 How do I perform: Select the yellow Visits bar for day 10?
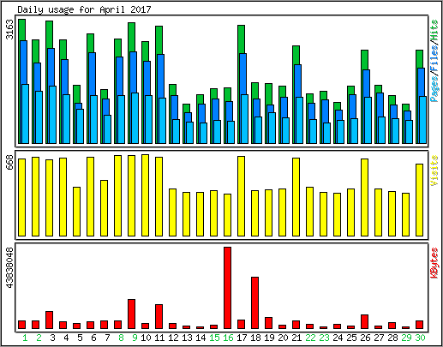coord(146,195)
